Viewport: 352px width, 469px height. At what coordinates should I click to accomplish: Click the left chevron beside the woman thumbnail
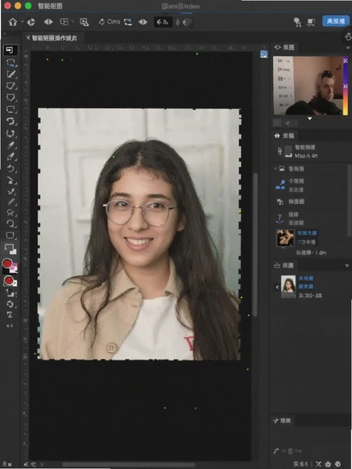pyautogui.click(x=277, y=287)
